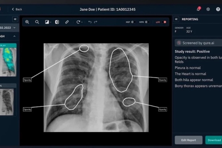Redo the last action
The height and width of the screenshot is (148, 222).
pos(96,22)
